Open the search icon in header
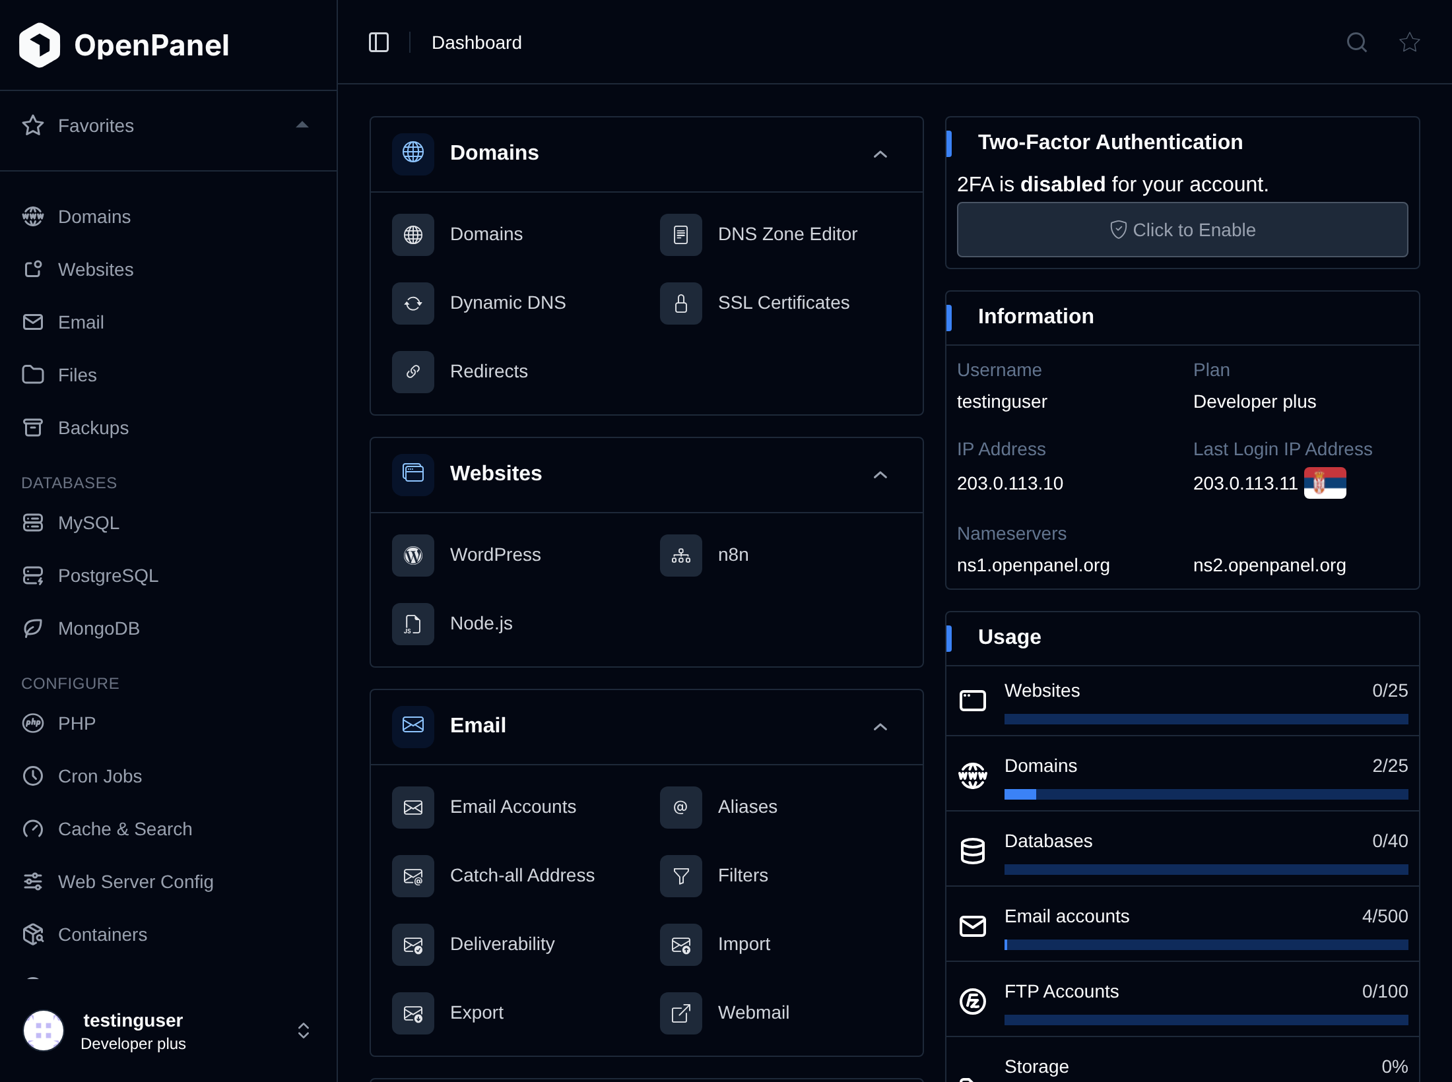This screenshot has height=1082, width=1452. click(1357, 42)
